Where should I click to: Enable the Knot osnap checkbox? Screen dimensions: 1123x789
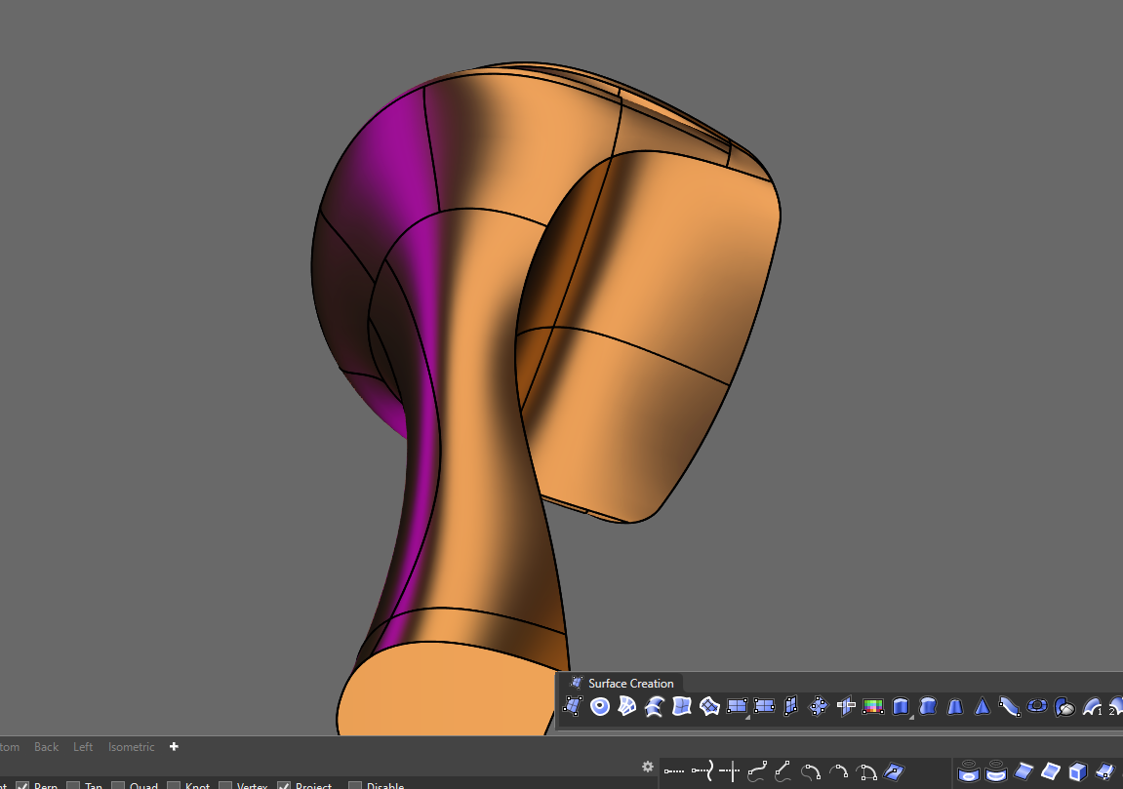point(174,786)
